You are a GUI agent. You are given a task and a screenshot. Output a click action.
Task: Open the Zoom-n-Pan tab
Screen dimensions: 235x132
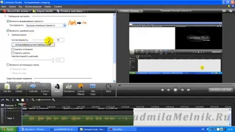(45, 89)
